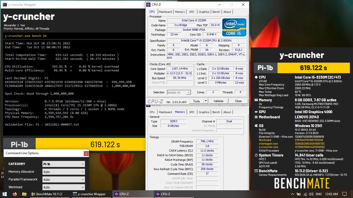This screenshot has width=353, height=198.
Task: Open Memory tab in upper CPU-Z window
Action: 180,12
